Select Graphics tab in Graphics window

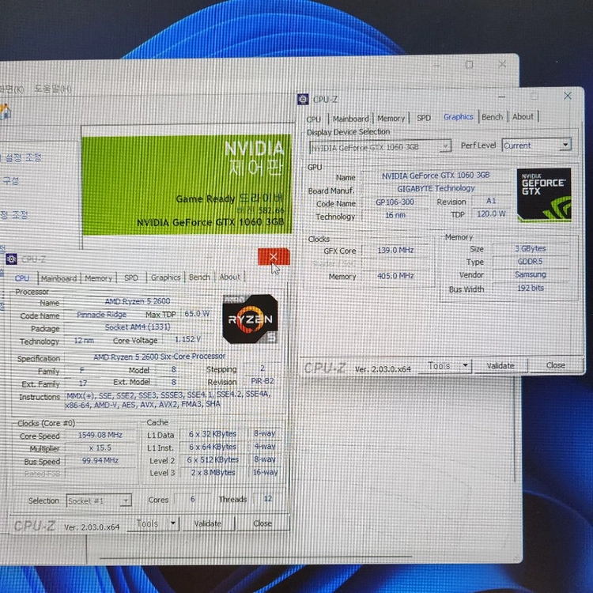point(458,117)
